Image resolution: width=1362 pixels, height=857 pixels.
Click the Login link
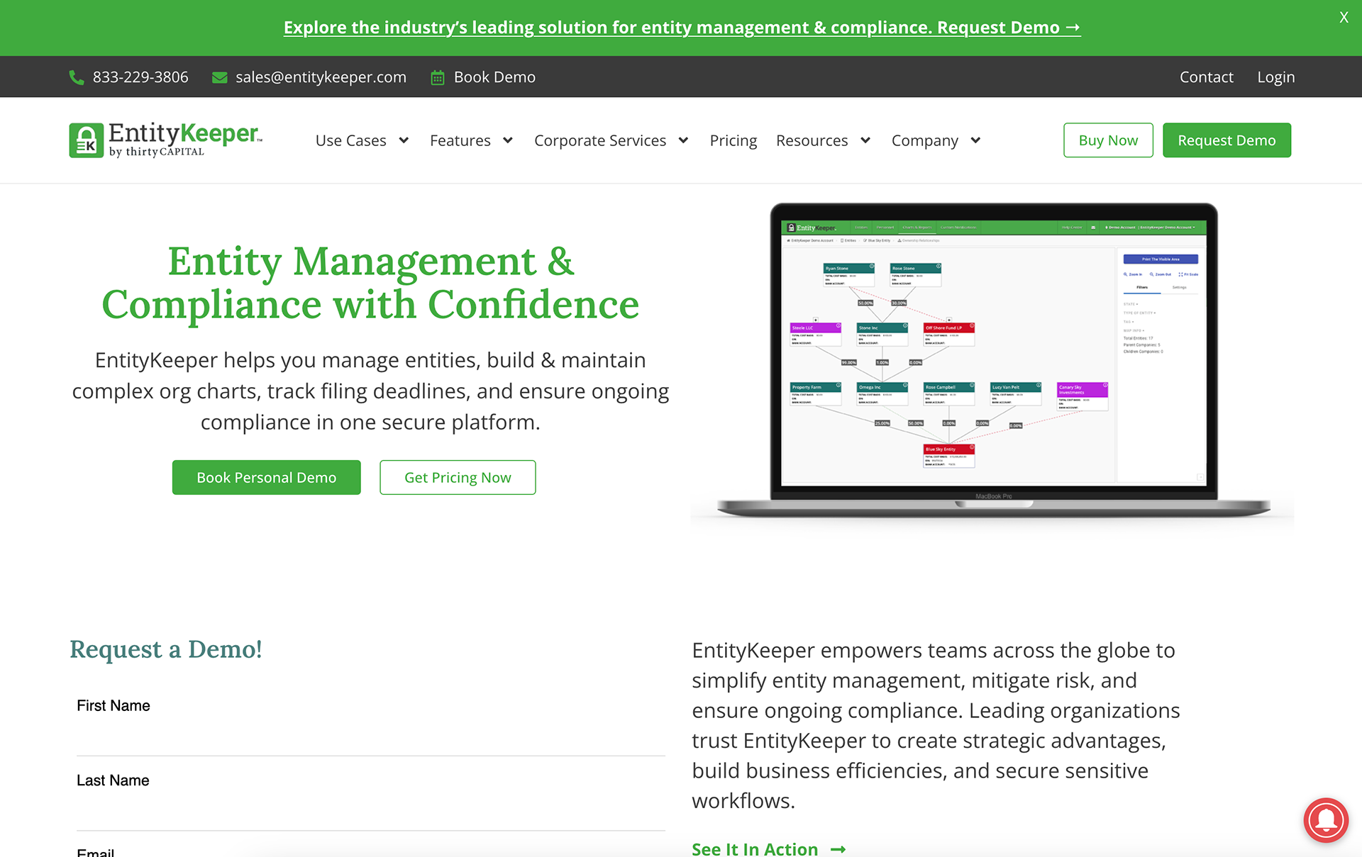(1275, 77)
